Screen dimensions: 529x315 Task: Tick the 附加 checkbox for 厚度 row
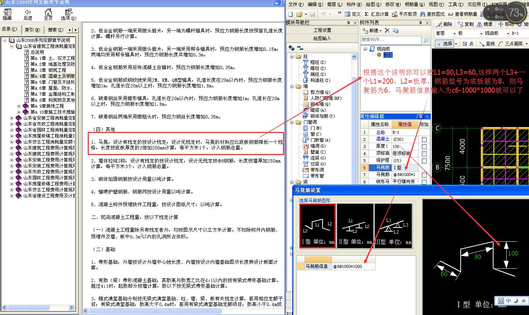coord(424,146)
